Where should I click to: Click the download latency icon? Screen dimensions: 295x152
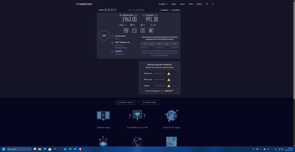tap(142, 25)
